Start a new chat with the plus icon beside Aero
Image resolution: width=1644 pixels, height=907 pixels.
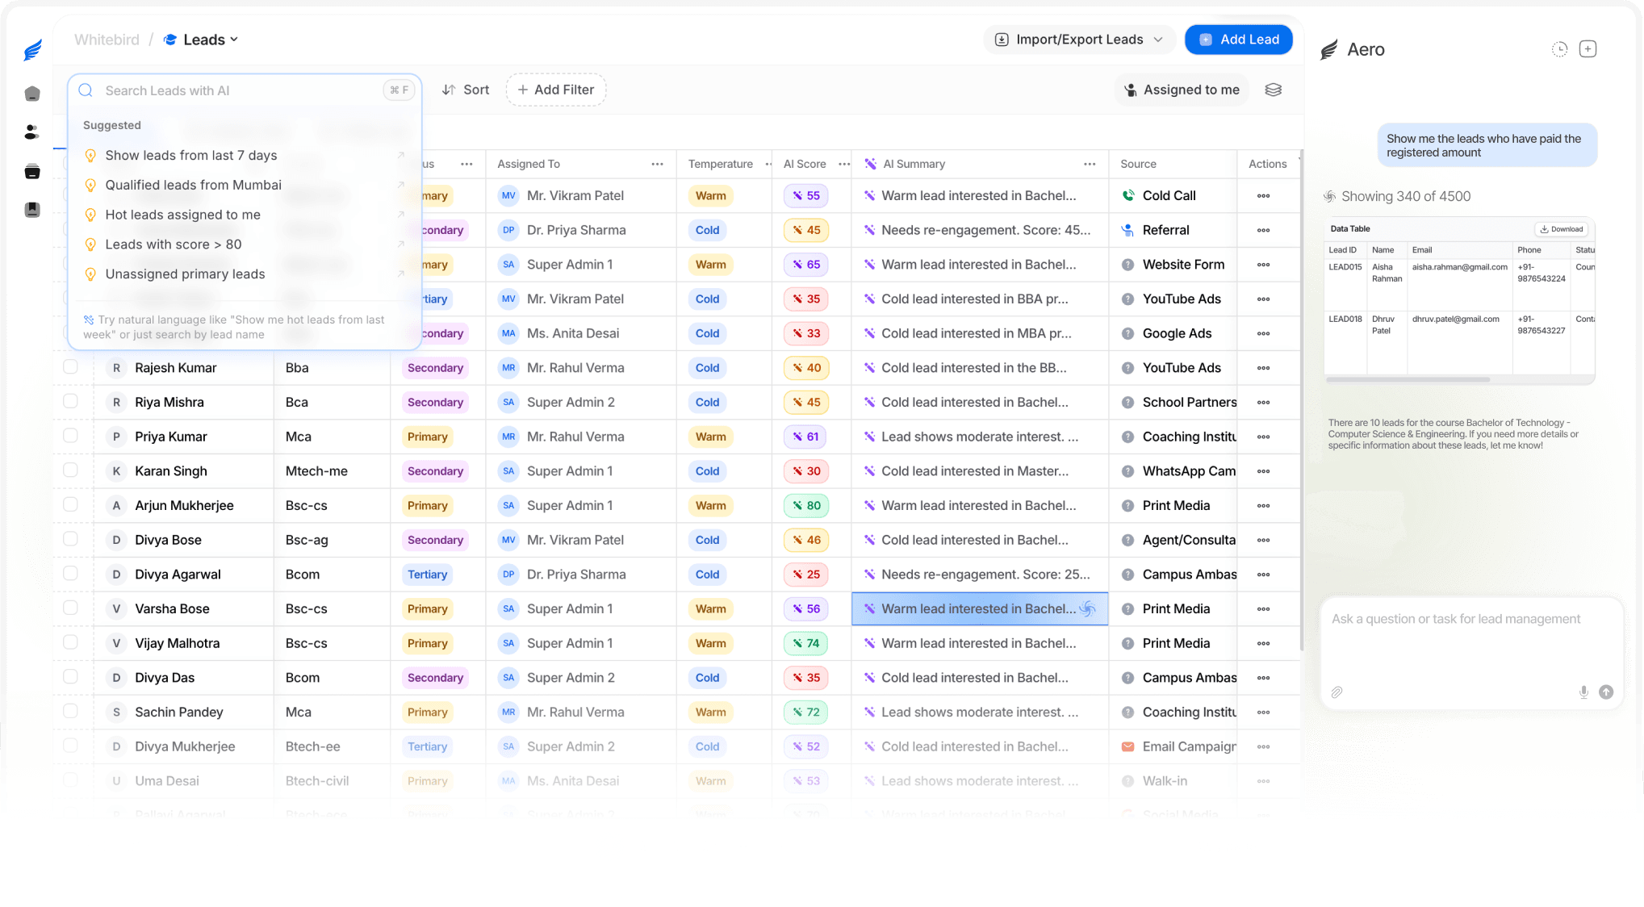[1588, 48]
